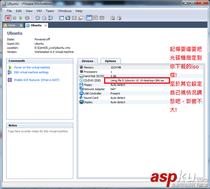Take a snapshot using the toolbar icon
The width and height of the screenshot is (210, 189).
38,18
